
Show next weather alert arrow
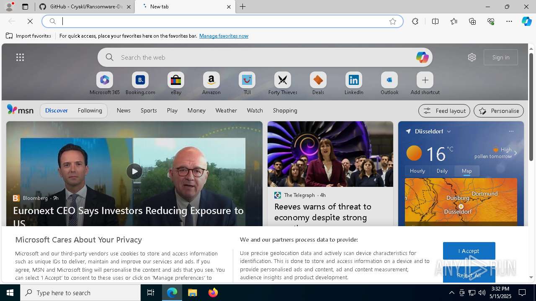[515, 153]
